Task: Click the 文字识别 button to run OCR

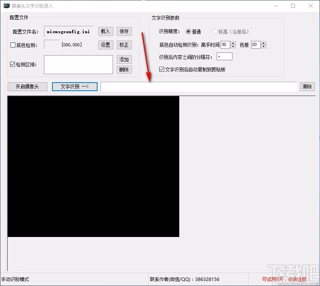Action: 74,86
